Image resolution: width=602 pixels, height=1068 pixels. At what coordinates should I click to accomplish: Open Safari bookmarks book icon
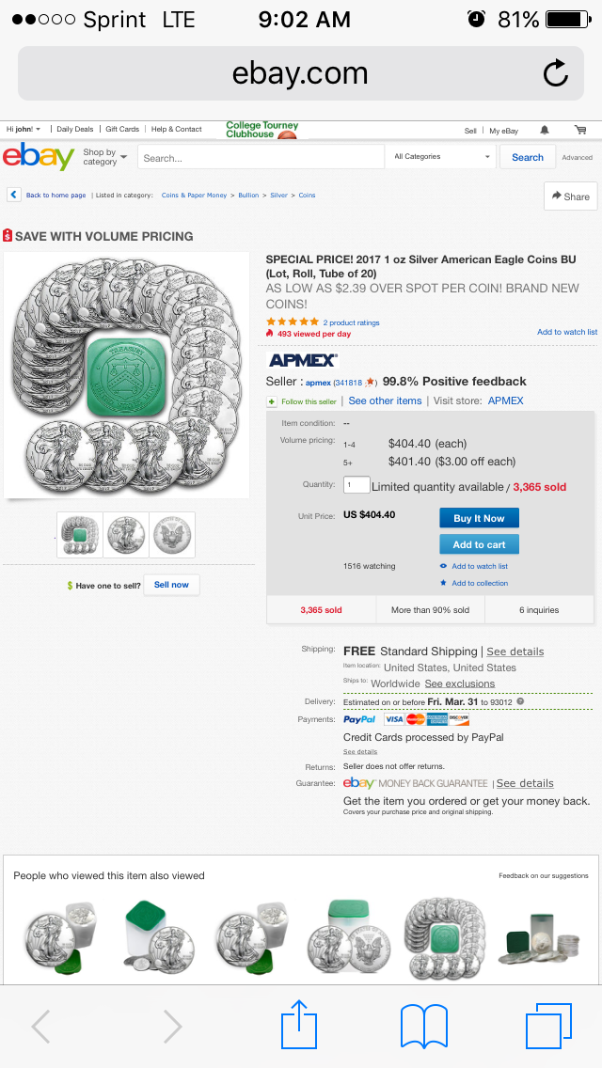[x=424, y=1026]
